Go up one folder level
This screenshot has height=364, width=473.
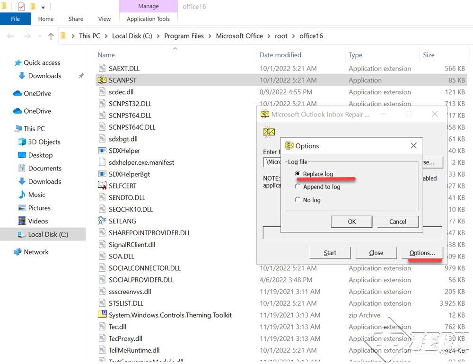point(51,36)
